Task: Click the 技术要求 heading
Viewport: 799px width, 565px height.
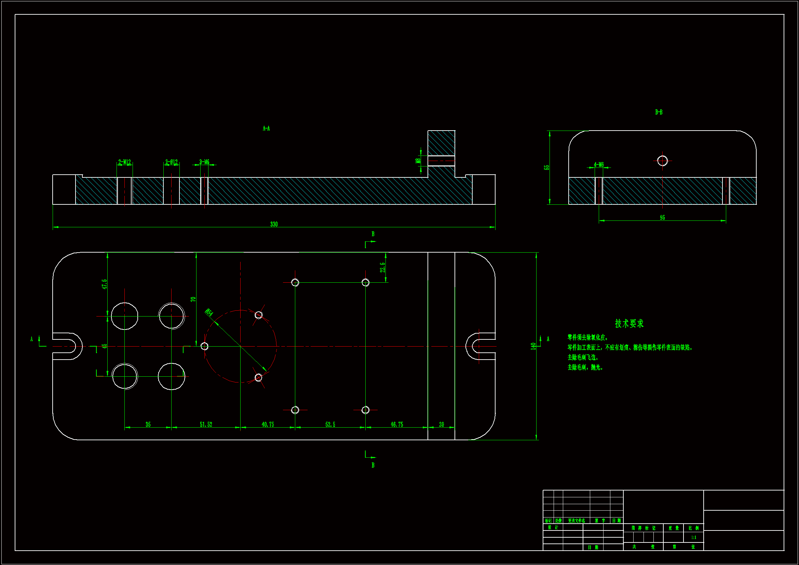Action: tap(629, 323)
